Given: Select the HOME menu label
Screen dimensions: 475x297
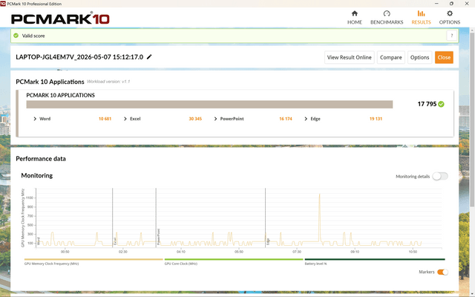Looking at the screenshot, I should (355, 22).
